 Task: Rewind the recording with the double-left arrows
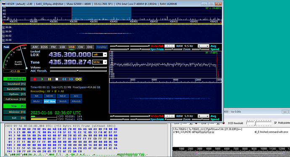tap(64, 79)
